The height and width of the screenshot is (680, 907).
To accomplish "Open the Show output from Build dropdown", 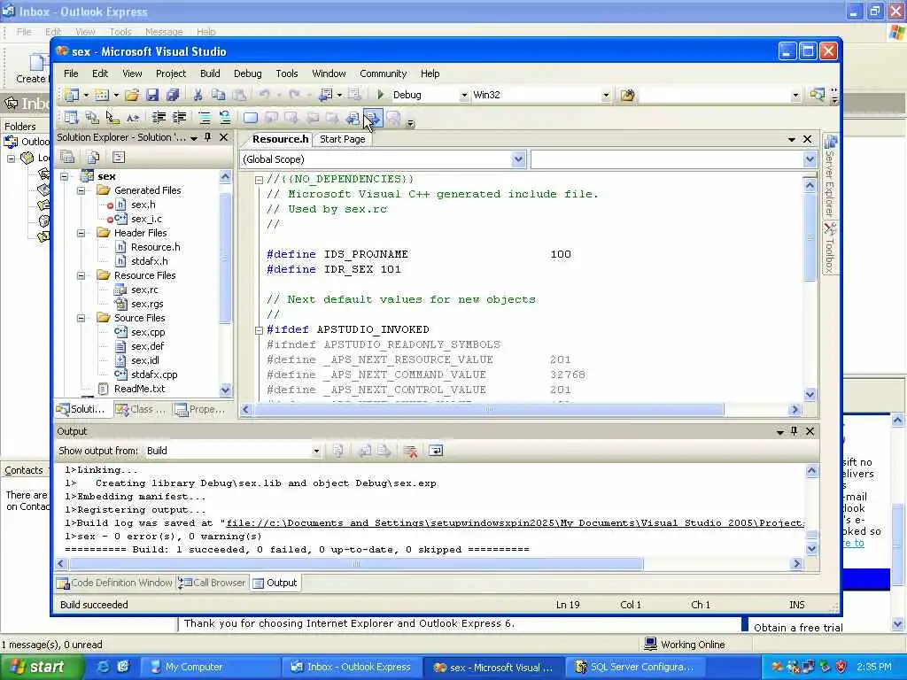I will pos(316,451).
